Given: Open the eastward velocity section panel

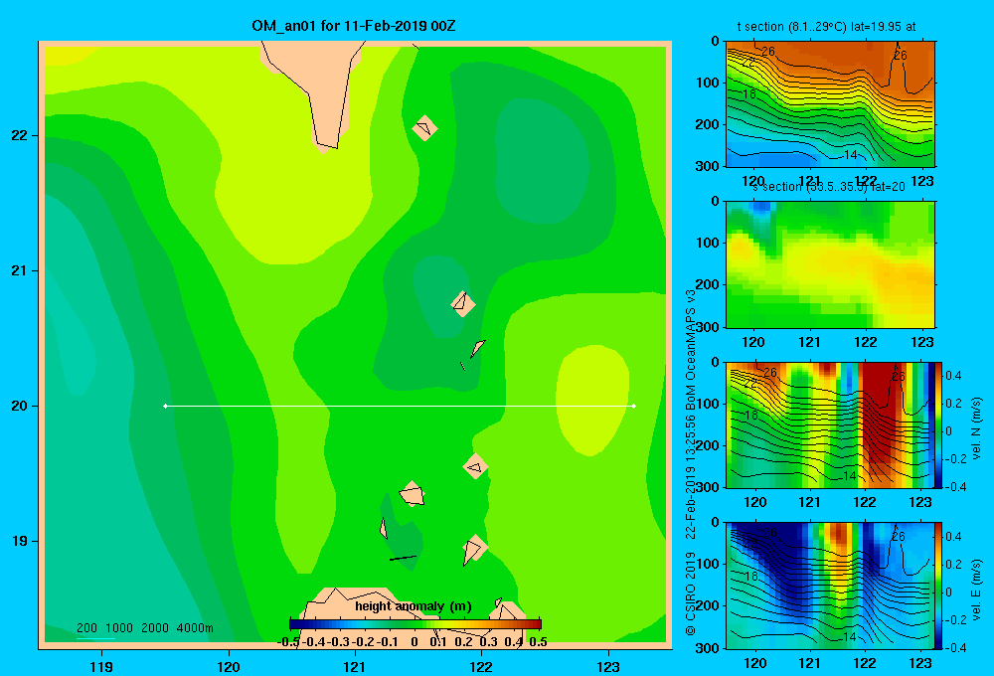Looking at the screenshot, I should point(830,586).
